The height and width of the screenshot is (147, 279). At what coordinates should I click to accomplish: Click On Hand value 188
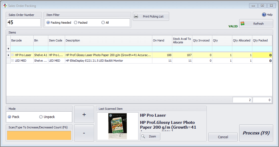click(x=162, y=55)
